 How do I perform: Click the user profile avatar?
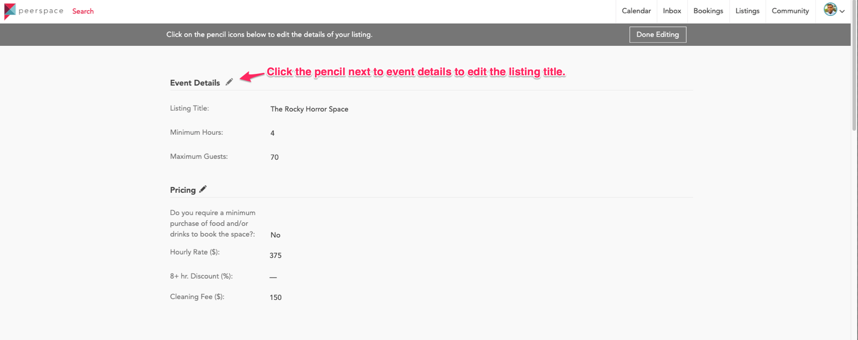(830, 10)
